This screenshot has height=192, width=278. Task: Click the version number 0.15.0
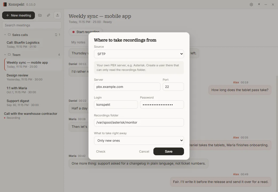31,5
